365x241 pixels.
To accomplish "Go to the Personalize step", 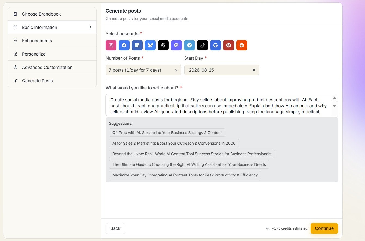I will (x=52, y=54).
